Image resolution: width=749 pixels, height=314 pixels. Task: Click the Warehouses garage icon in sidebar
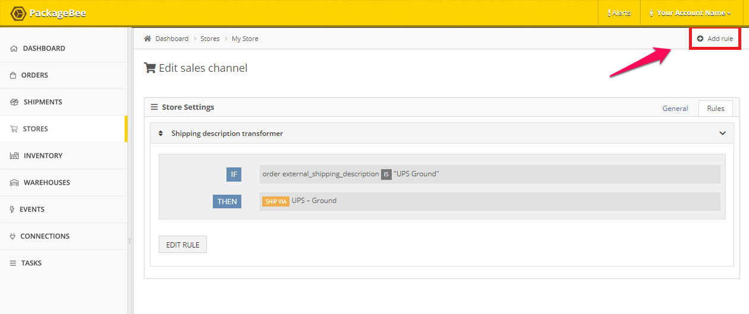click(14, 182)
